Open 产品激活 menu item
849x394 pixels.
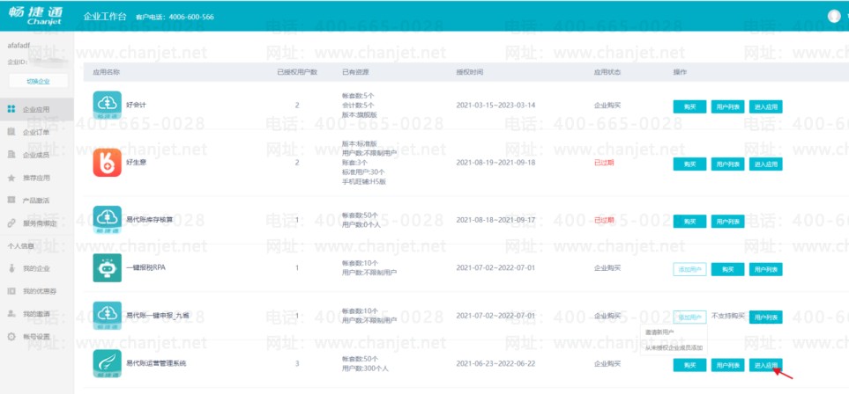pyautogui.click(x=37, y=201)
